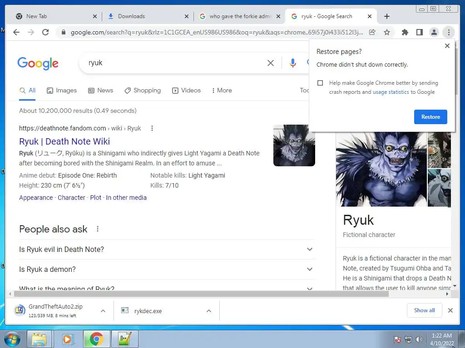The image size is (465, 348).
Task: Open the usage statistics link
Action: click(x=391, y=92)
